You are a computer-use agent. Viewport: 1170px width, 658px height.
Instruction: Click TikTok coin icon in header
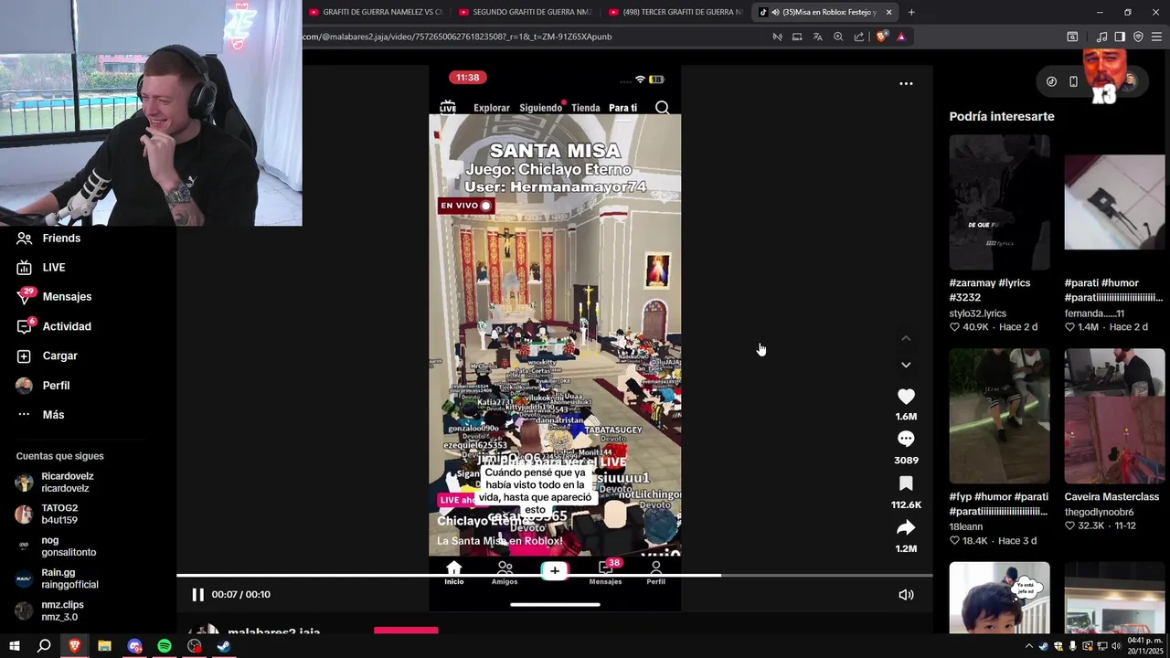(1051, 81)
